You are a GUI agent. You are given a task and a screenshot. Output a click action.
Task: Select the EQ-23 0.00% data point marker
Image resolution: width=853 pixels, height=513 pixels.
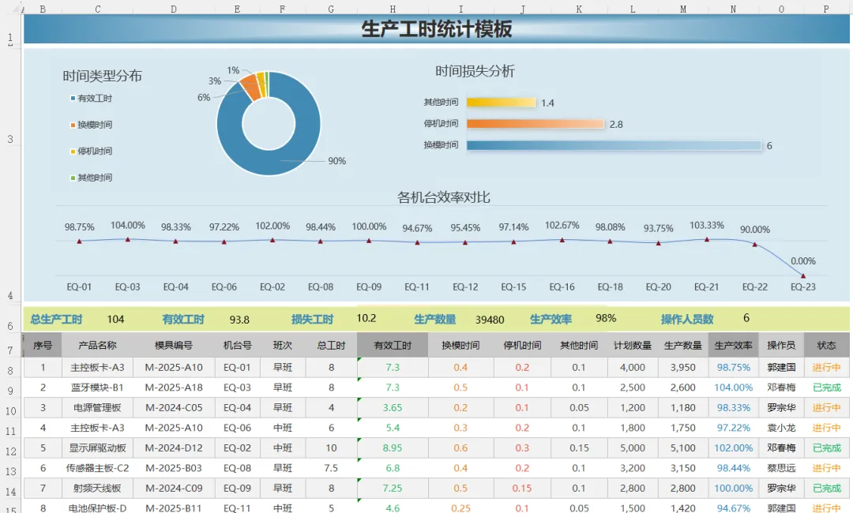(803, 276)
